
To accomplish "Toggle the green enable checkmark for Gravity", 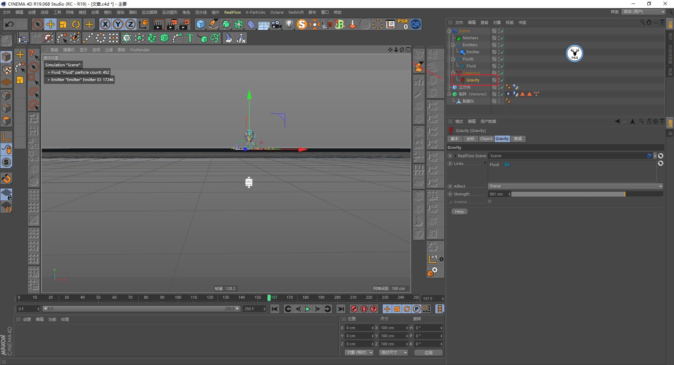I will [x=502, y=80].
